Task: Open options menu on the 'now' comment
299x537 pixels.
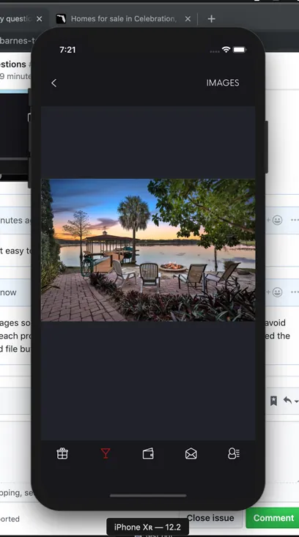Action: (x=295, y=292)
